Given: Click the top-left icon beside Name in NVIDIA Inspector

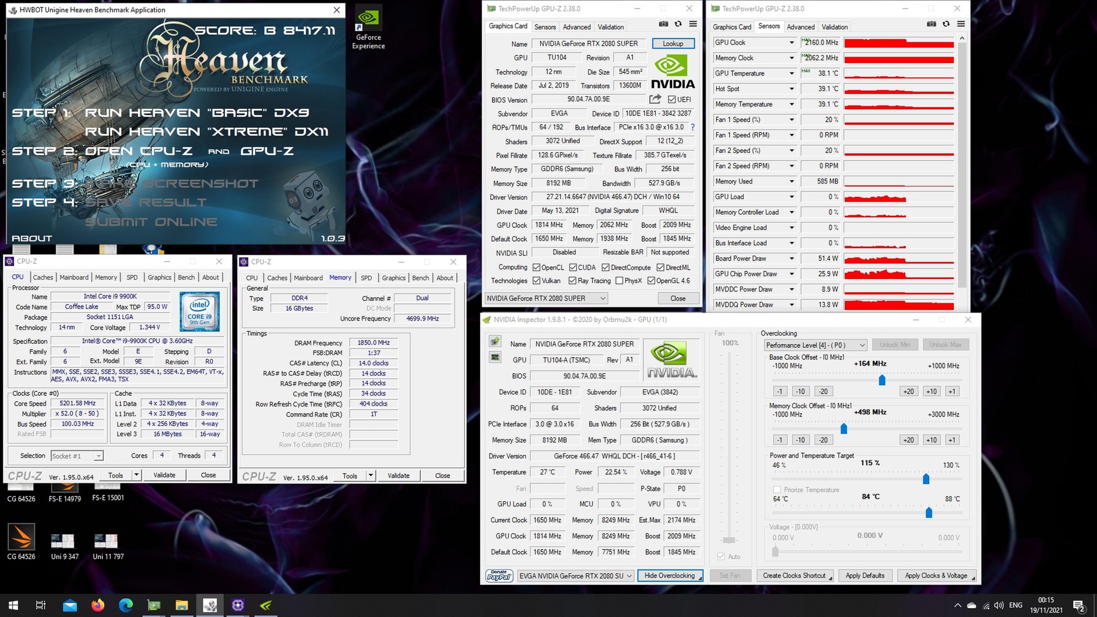Looking at the screenshot, I should pos(495,342).
